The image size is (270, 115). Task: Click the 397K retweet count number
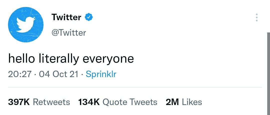pos(19,102)
